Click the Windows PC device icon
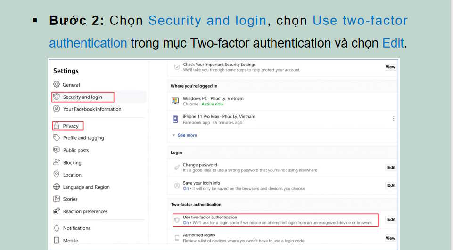 click(x=175, y=101)
